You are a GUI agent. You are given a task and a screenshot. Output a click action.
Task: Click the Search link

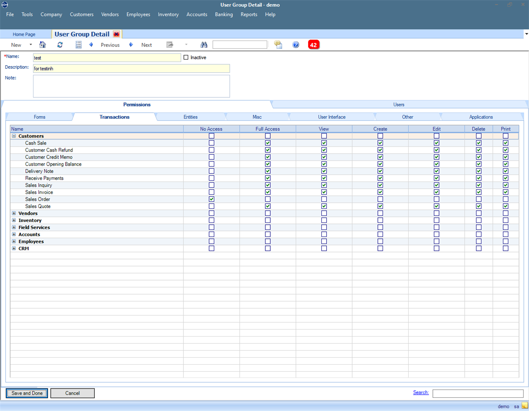click(x=421, y=392)
